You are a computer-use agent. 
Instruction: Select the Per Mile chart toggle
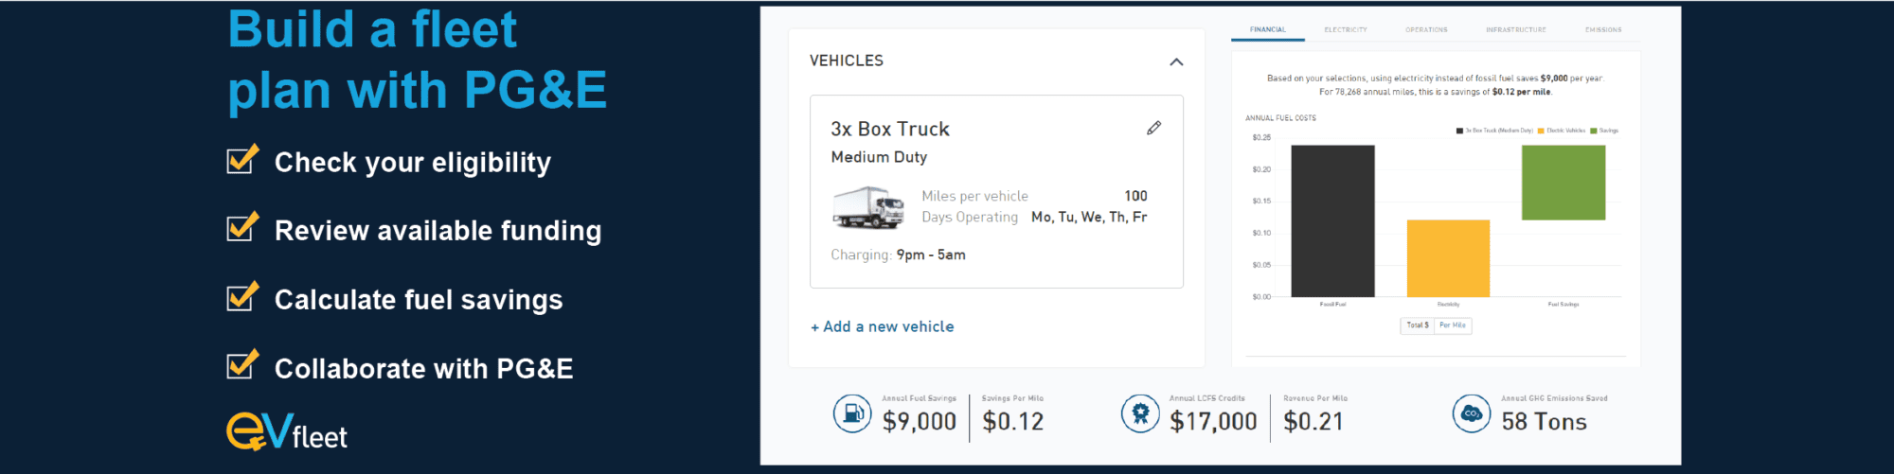point(1453,325)
